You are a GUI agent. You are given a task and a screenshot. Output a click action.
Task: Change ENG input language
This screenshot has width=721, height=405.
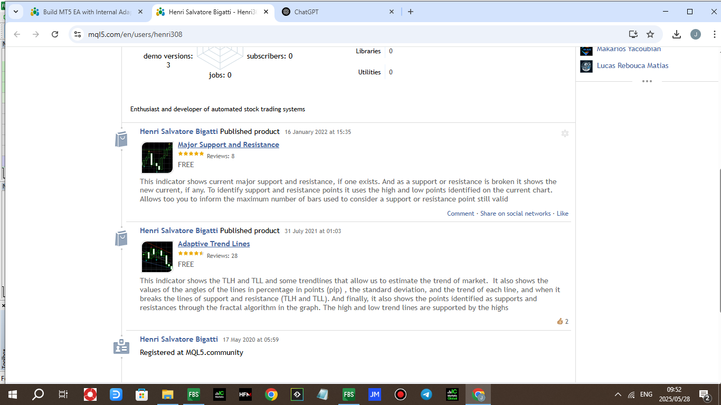[646, 394]
